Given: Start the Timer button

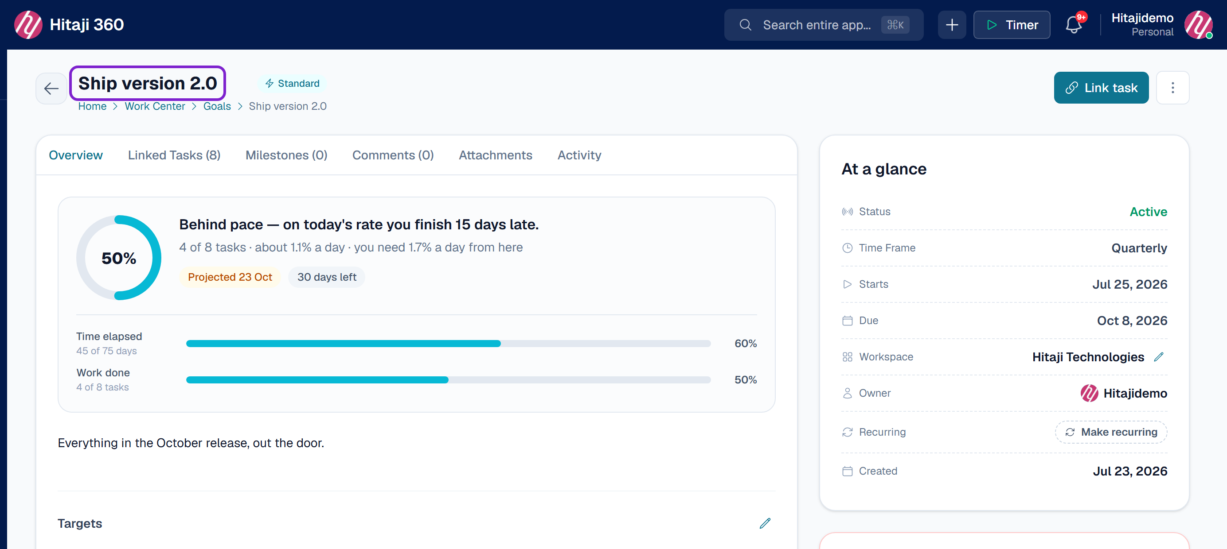Looking at the screenshot, I should pyautogui.click(x=1012, y=25).
